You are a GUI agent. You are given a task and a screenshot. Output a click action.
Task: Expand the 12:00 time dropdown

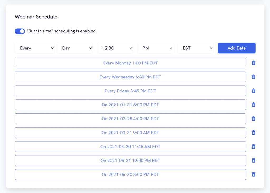point(115,48)
